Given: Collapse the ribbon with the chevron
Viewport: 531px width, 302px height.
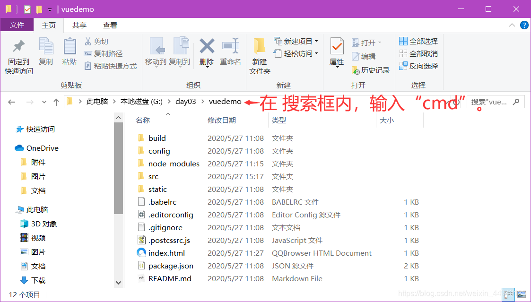Looking at the screenshot, I should [512, 25].
